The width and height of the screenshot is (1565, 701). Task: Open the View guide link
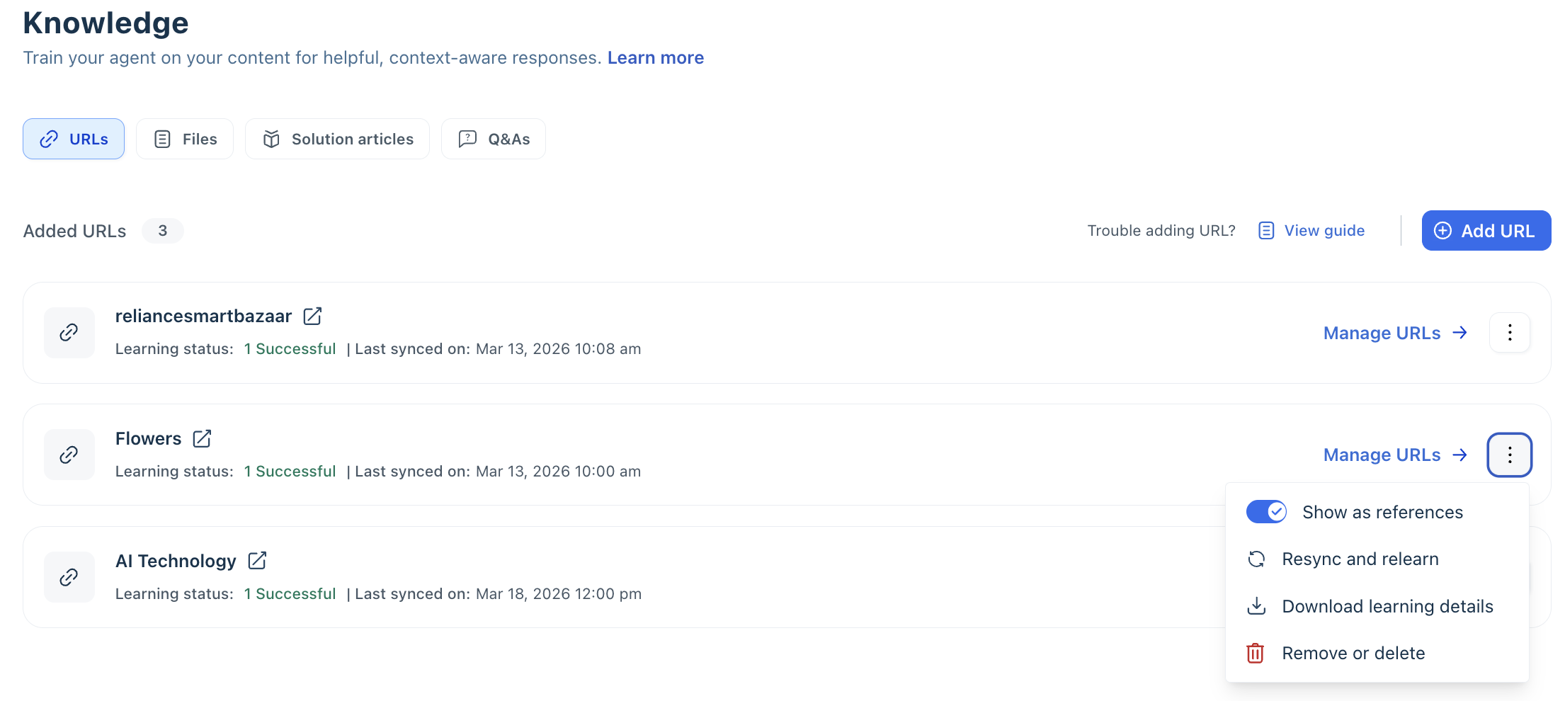[x=1311, y=231]
